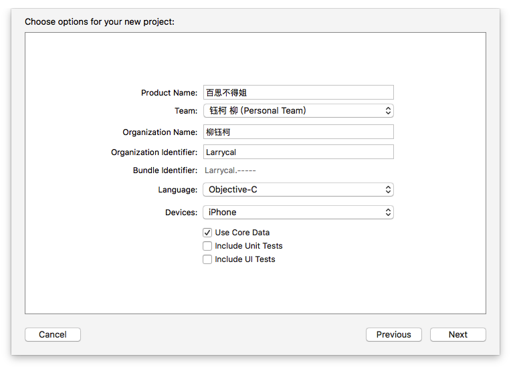Click the Organization Name input field

(x=298, y=132)
